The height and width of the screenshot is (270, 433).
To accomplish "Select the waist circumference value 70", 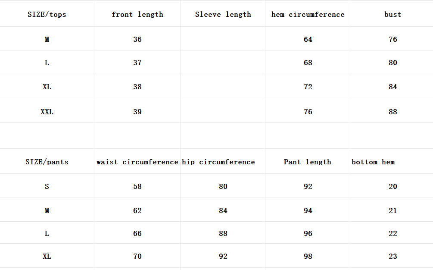I will pyautogui.click(x=137, y=256).
